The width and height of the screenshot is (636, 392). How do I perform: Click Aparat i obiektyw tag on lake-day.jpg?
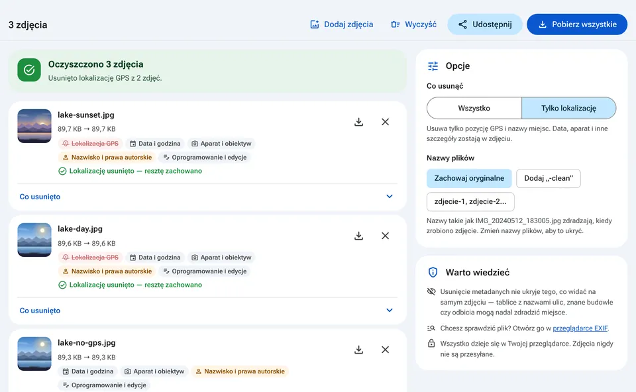(221, 258)
